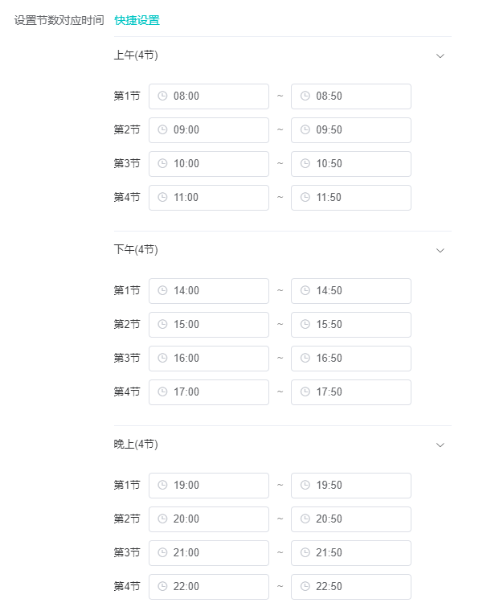The width and height of the screenshot is (487, 611).
Task: Edit the 11:50 end time field
Action: coord(351,198)
